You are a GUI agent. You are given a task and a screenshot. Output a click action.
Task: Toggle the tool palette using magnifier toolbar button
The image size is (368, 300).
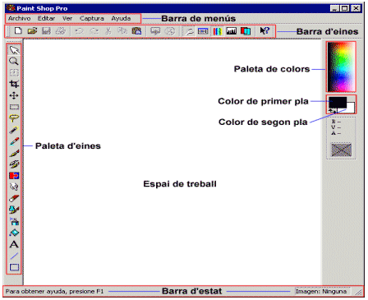click(x=189, y=31)
